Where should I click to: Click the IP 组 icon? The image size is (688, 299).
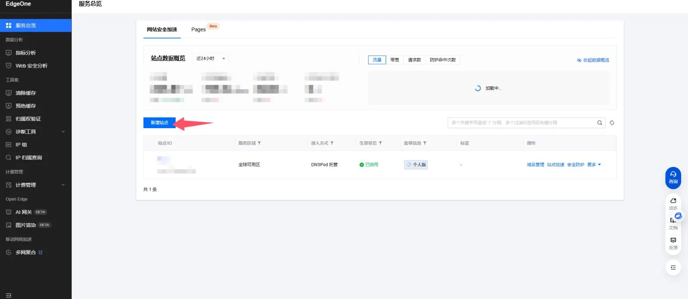(x=9, y=145)
